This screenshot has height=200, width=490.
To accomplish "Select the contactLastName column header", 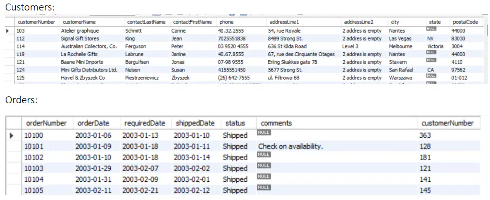I will 147,22.
